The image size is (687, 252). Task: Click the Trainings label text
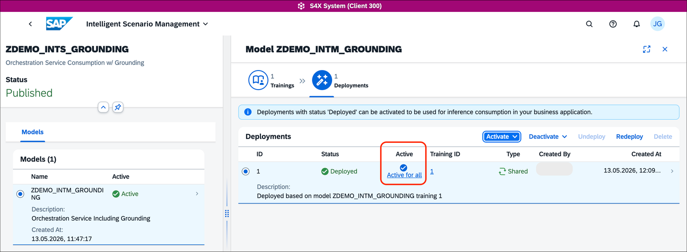(282, 86)
